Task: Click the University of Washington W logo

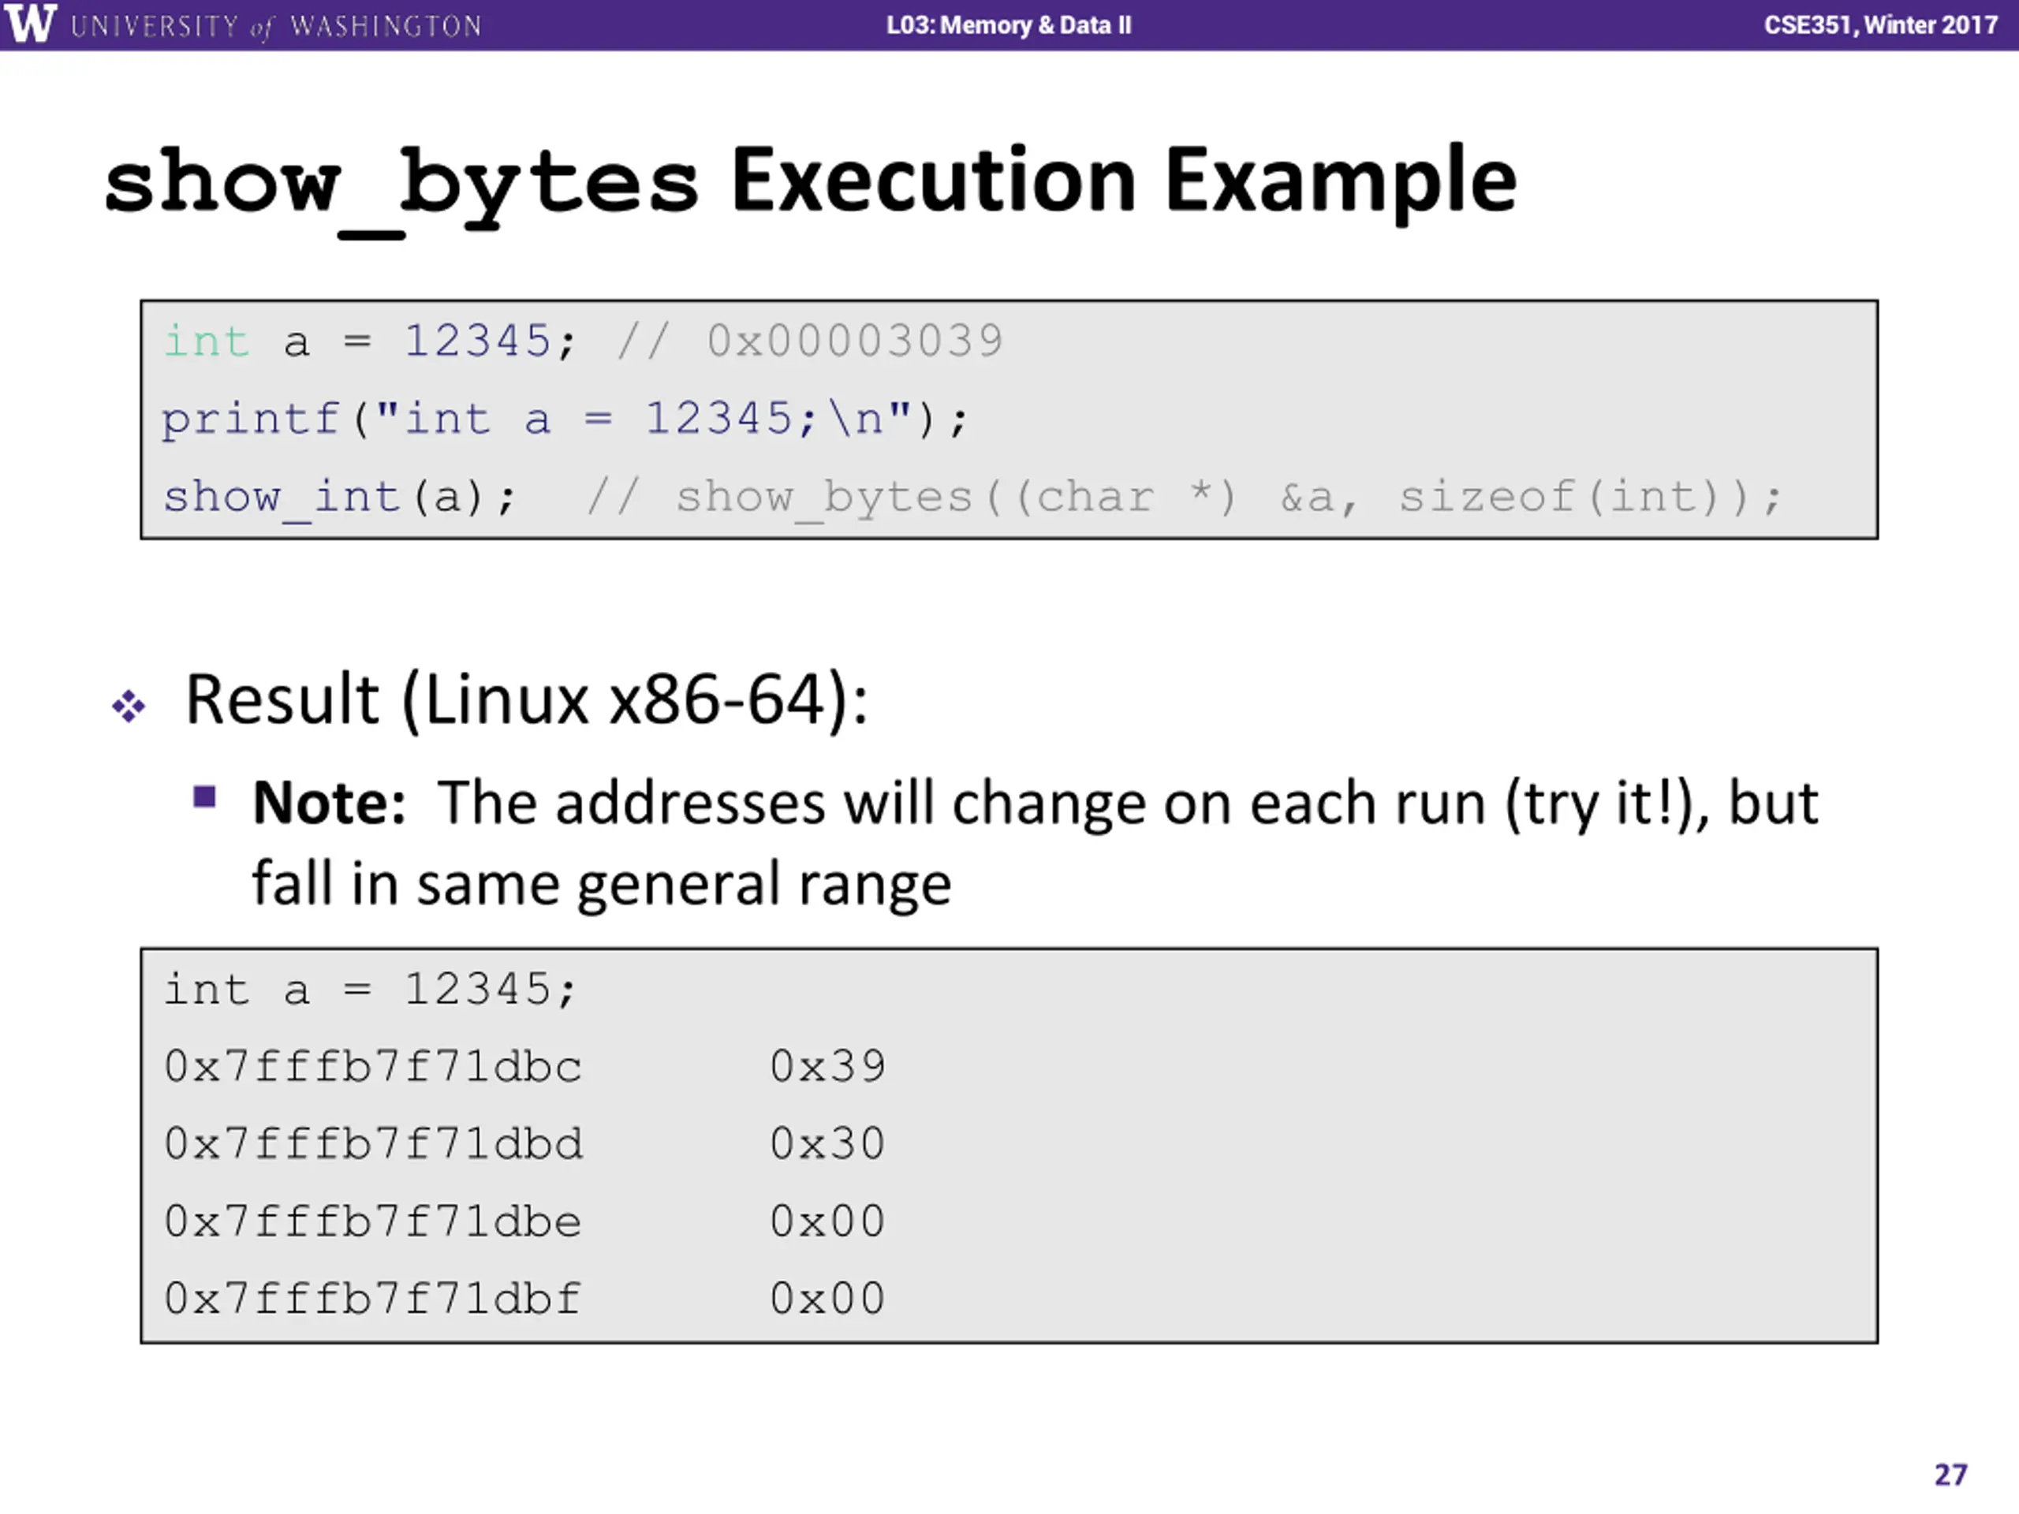Action: (x=30, y=23)
